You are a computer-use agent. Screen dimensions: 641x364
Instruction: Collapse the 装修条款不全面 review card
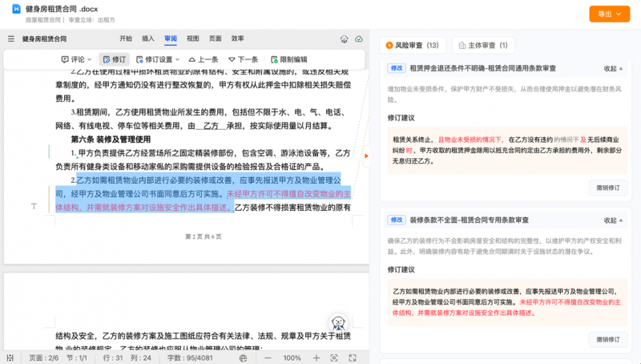pyautogui.click(x=613, y=220)
